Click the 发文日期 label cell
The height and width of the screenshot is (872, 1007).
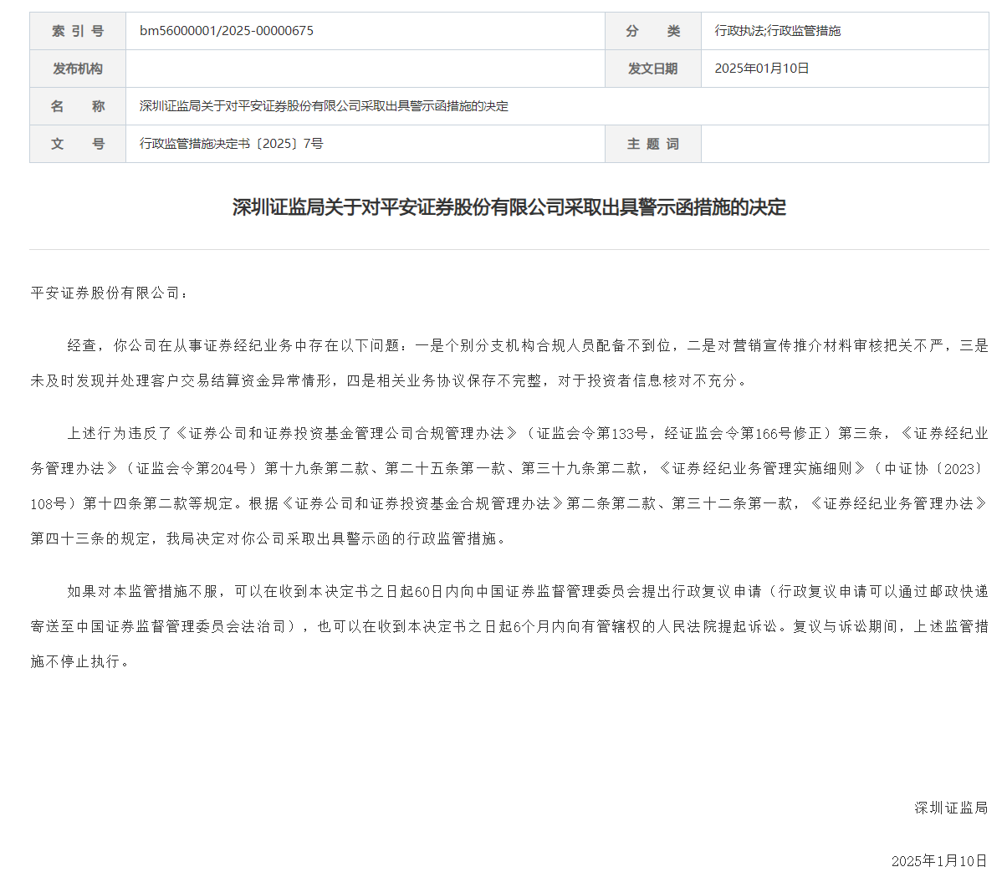[x=652, y=69]
